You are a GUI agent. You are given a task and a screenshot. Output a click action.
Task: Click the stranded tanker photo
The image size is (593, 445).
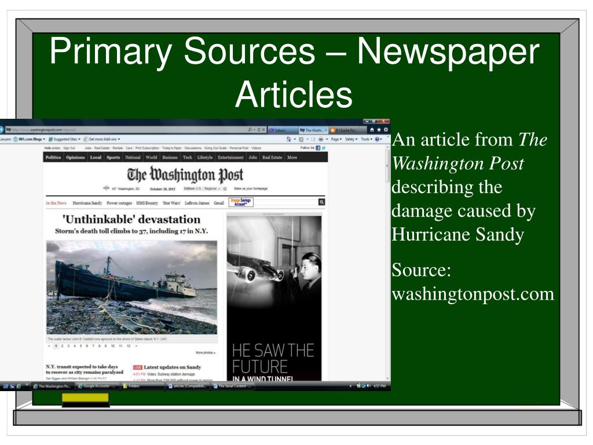(x=131, y=287)
